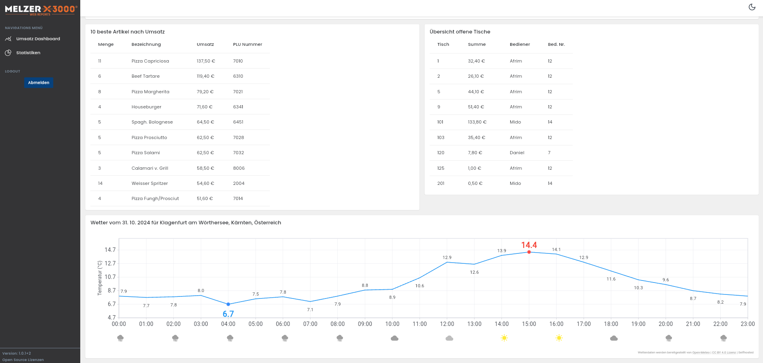Screen dimensions: 763x363
Task: Click the Statistiken pie chart icon
Action: [x=8, y=52]
